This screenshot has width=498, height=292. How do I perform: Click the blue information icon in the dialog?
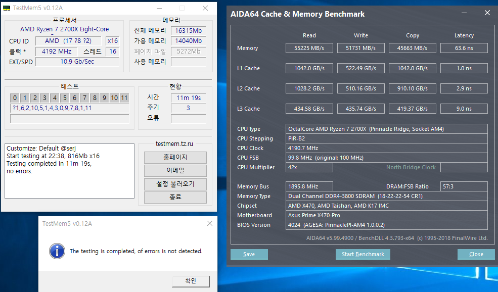point(57,251)
